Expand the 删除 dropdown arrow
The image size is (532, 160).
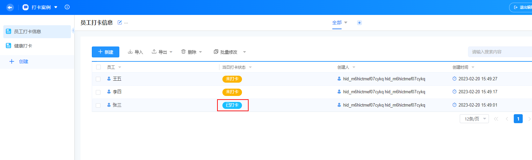(x=201, y=52)
